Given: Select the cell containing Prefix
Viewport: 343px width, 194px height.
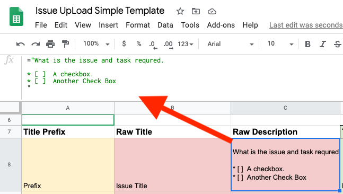Looking at the screenshot, I should [68, 164].
